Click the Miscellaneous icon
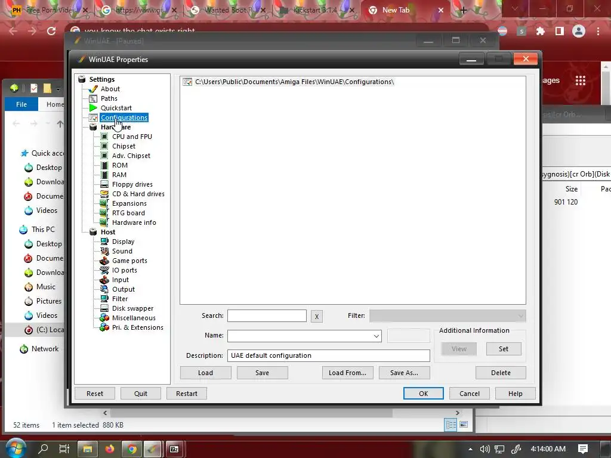The width and height of the screenshot is (611, 458). tap(104, 318)
